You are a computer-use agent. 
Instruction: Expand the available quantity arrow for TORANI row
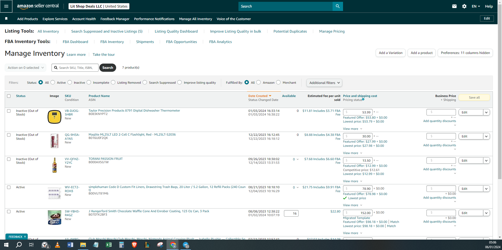pos(298,159)
